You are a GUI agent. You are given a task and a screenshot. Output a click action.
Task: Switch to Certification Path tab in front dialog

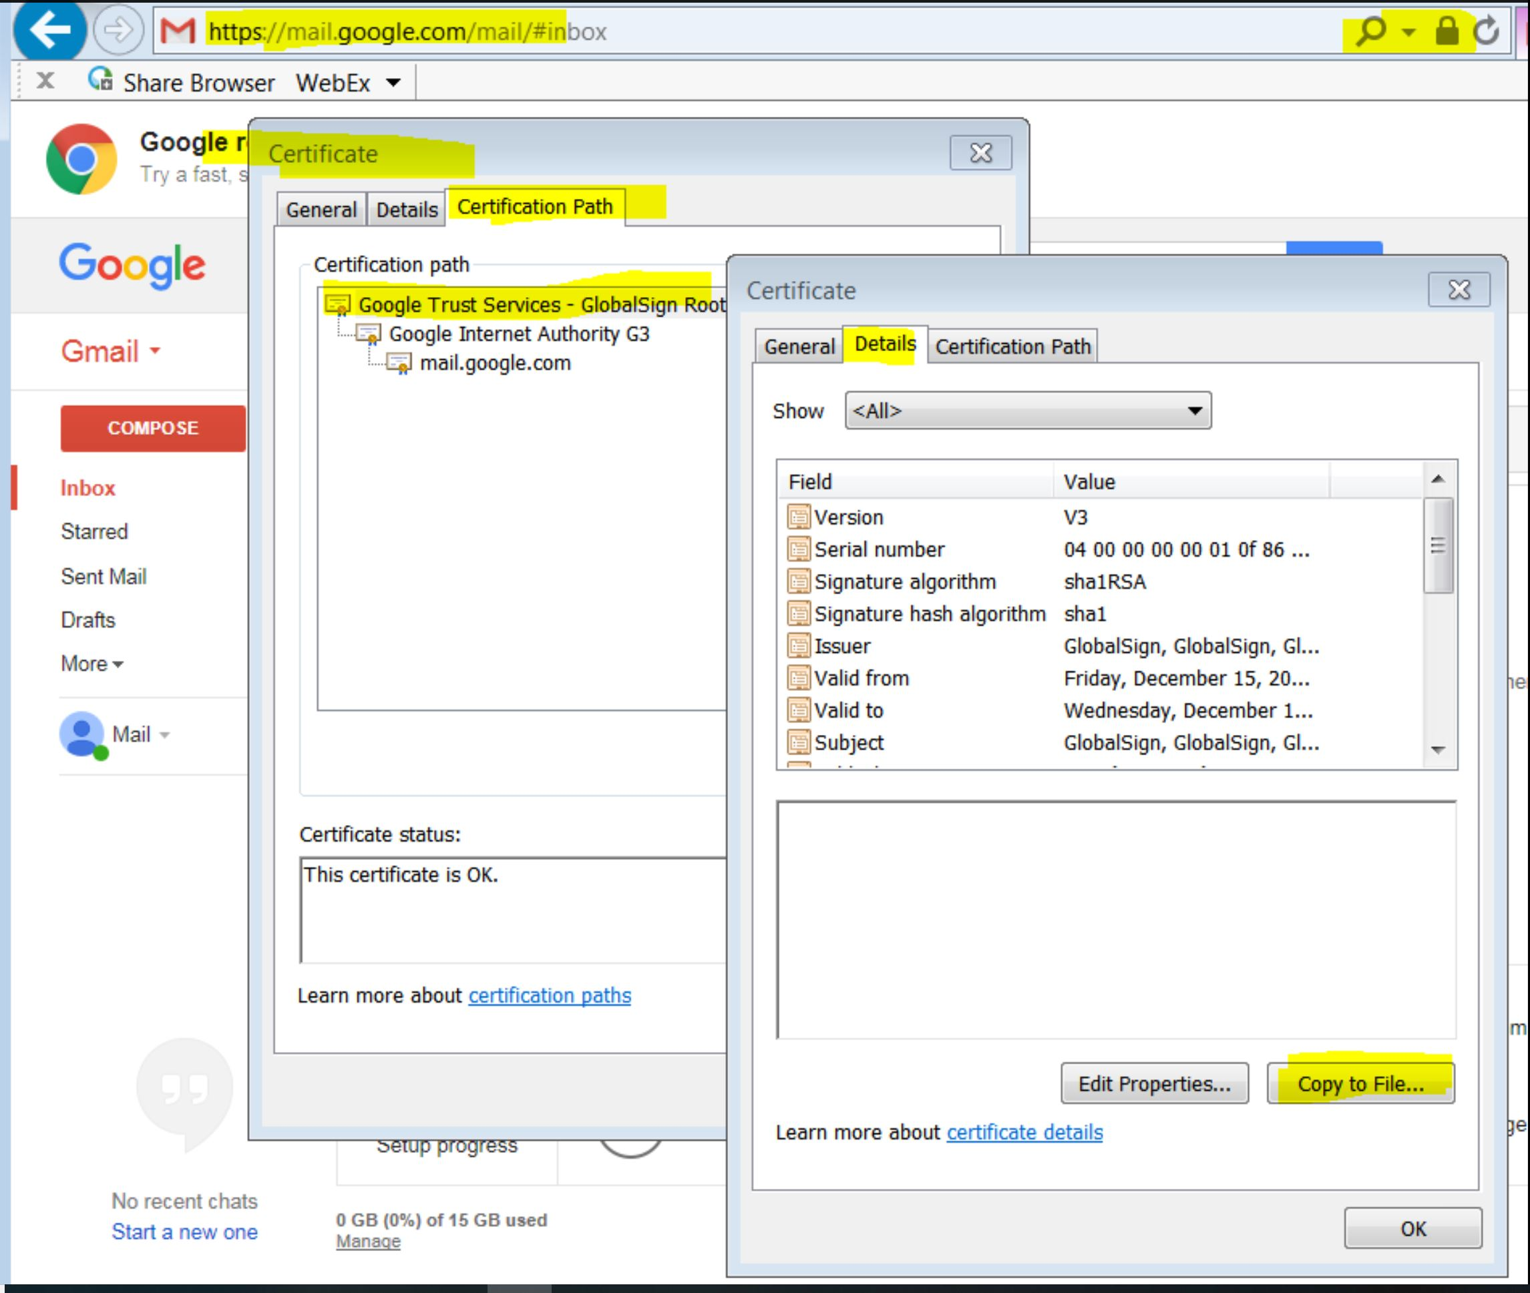click(x=1012, y=346)
